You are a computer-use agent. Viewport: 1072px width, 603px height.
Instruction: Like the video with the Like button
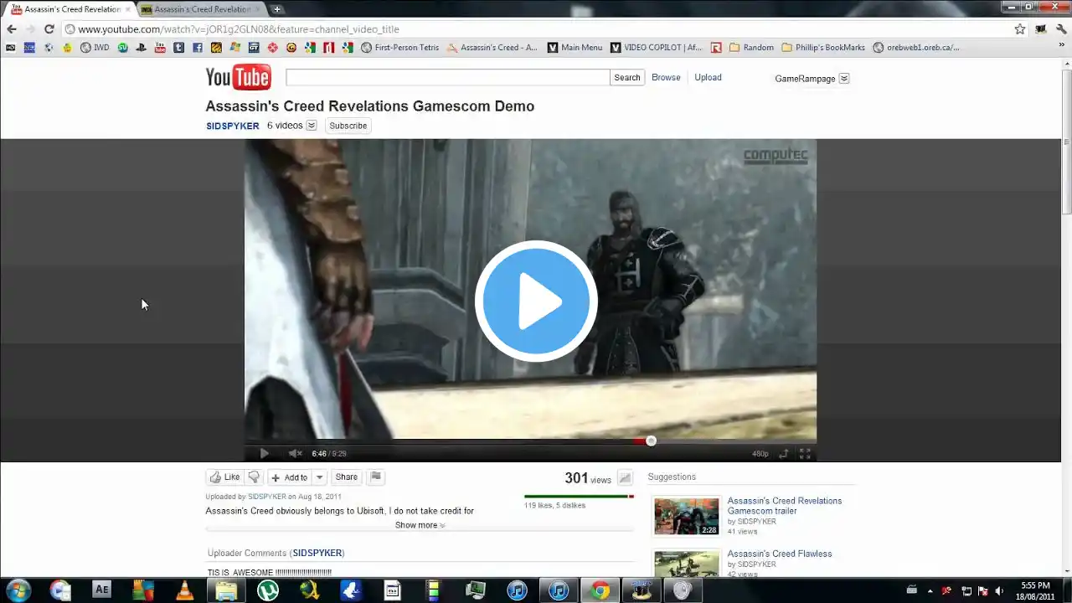point(224,477)
